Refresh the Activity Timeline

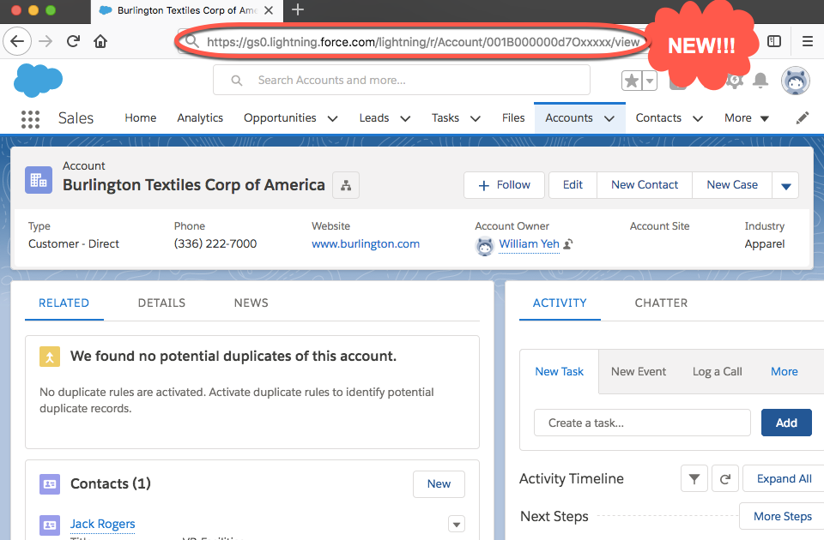(x=725, y=478)
